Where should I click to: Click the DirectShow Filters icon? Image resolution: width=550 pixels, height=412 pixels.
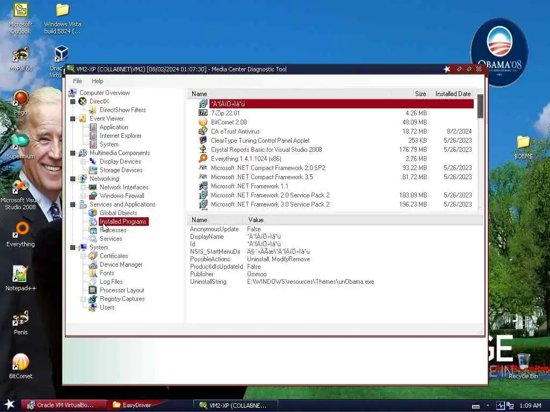click(92, 110)
